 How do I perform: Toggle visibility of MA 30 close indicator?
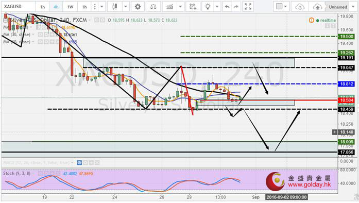[x=41, y=35]
